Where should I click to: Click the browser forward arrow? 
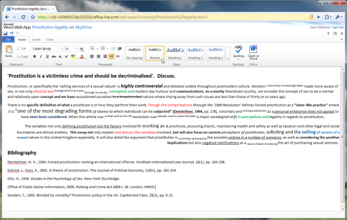tap(14, 17)
